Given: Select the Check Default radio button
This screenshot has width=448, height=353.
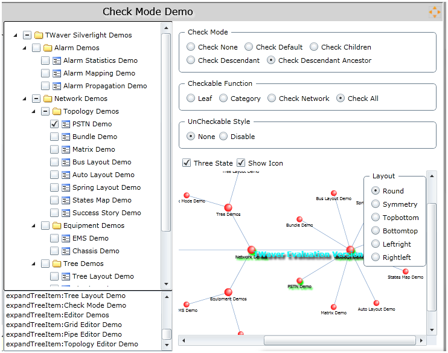Looking at the screenshot, I should (x=249, y=47).
